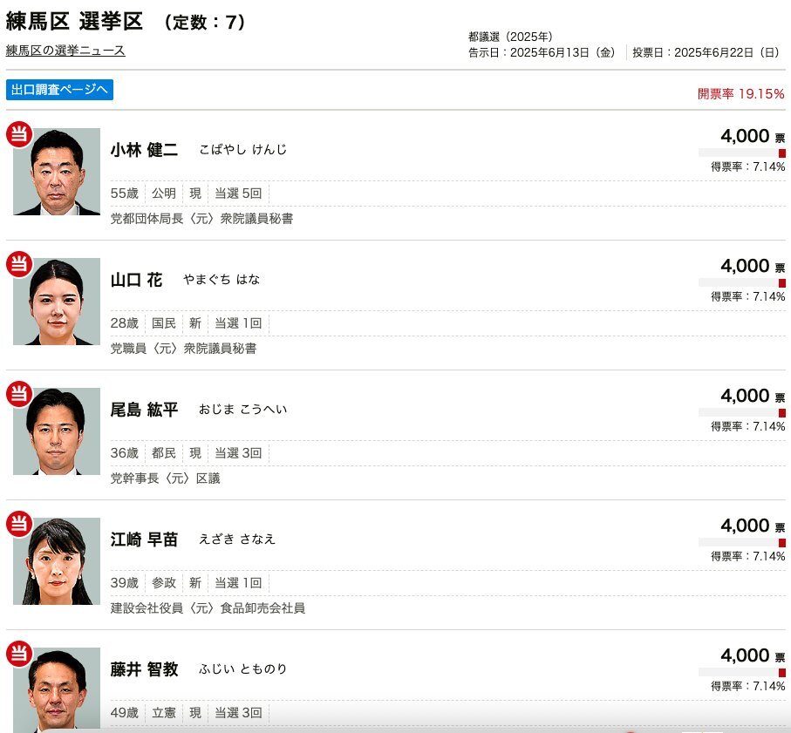The image size is (791, 733).
Task: Click the reading こばやし けんじ
Action: click(x=242, y=150)
